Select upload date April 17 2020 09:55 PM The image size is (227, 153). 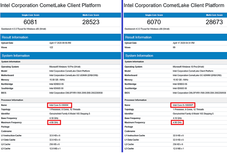pyautogui.click(x=60, y=43)
